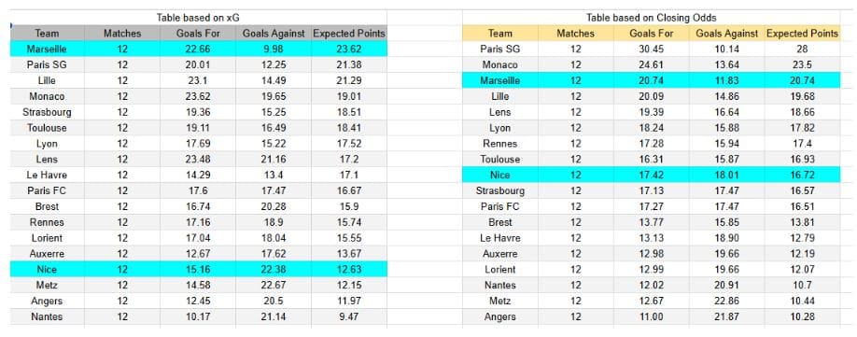The width and height of the screenshot is (857, 337).
Task: Select Nice cell in the xG table
Action: (47, 269)
